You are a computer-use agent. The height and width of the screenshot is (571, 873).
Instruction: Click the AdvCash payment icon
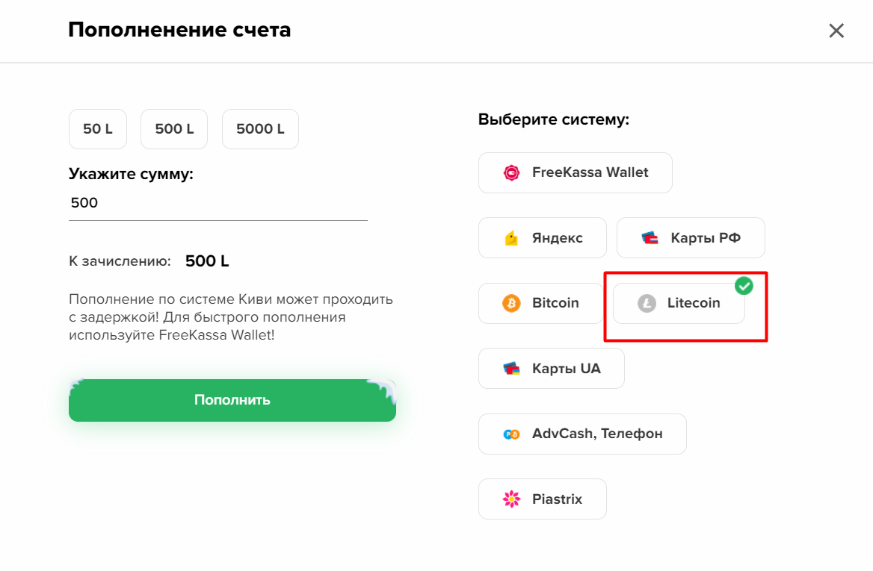(511, 434)
